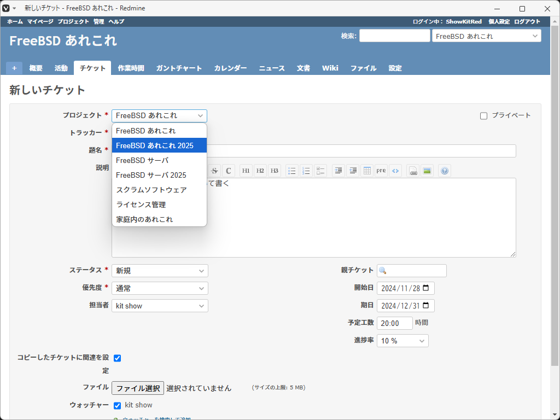Switch to the 文書 tab
Screen dimensions: 560x420
coord(303,68)
